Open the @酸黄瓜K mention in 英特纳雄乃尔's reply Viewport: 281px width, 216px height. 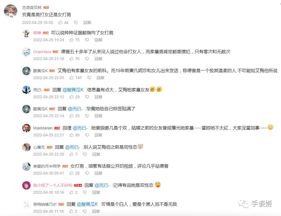(87, 204)
